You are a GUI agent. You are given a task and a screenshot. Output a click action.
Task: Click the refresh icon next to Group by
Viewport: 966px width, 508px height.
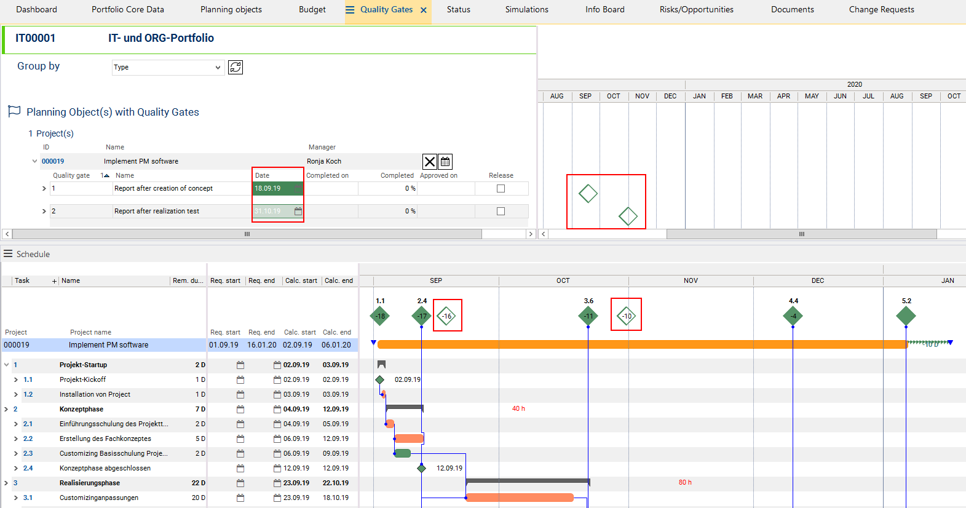(236, 67)
